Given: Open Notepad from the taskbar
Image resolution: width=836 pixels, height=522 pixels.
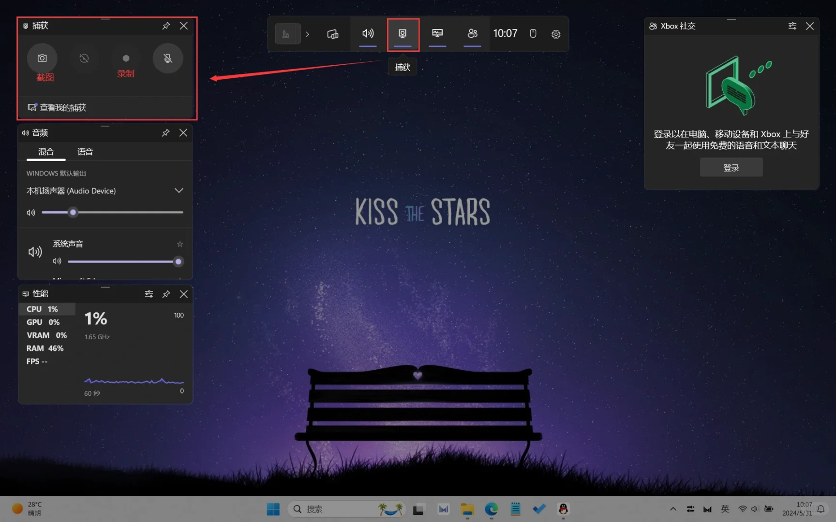Looking at the screenshot, I should 515,509.
